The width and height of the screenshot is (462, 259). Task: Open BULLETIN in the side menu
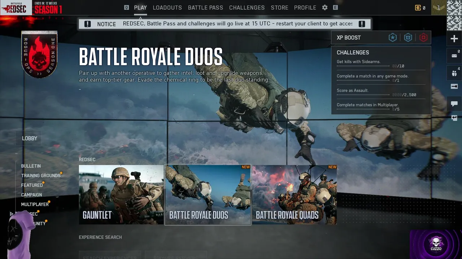coord(31,166)
